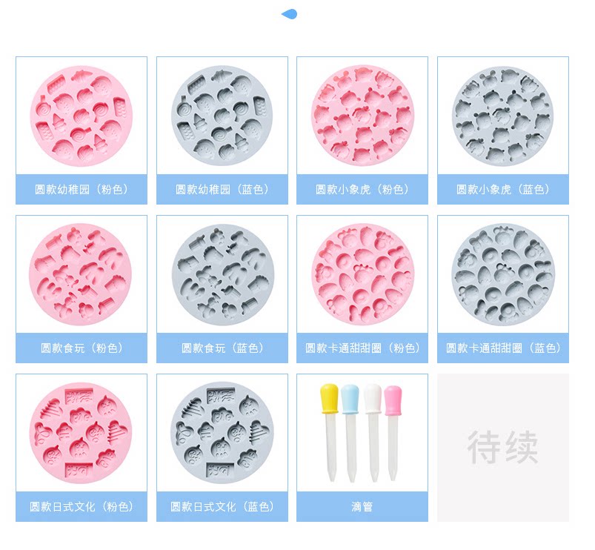Click the label 圆款小象虎（蓝色）

click(503, 189)
